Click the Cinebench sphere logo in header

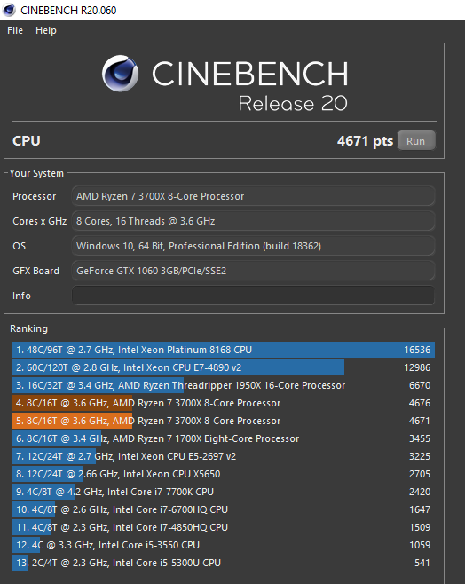121,74
